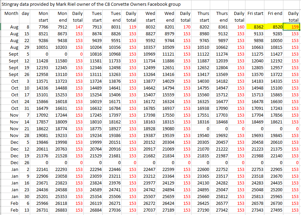Select the Tues start cell containing 10816
The width and height of the screenshot is (301, 215).
(x=96, y=54)
